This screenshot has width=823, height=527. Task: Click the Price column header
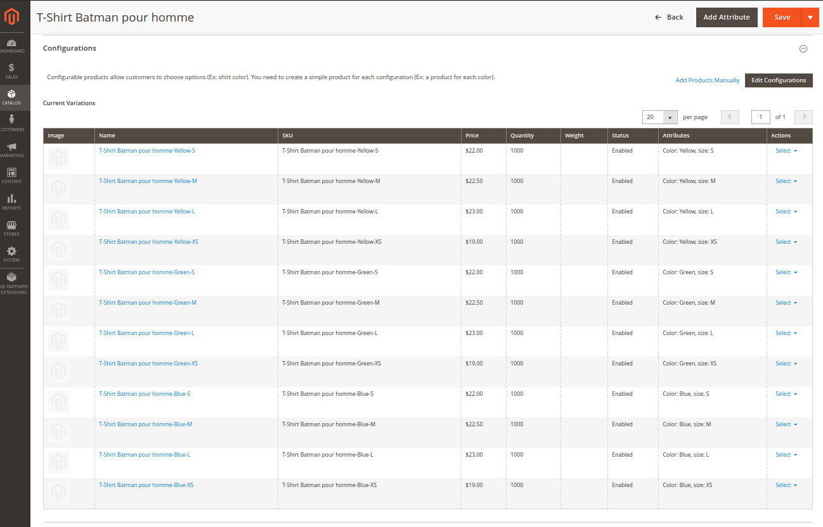pyautogui.click(x=483, y=136)
